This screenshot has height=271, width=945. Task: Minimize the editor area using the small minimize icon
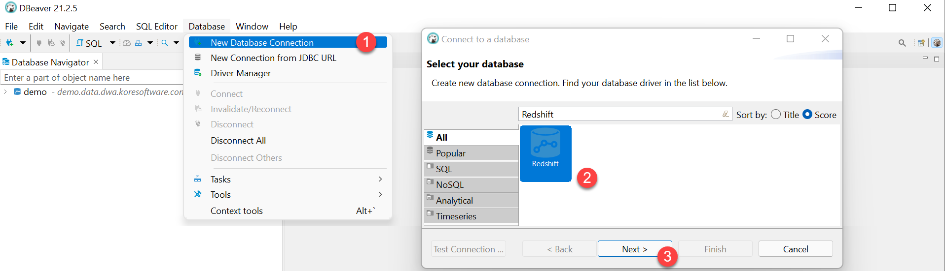[x=925, y=58]
